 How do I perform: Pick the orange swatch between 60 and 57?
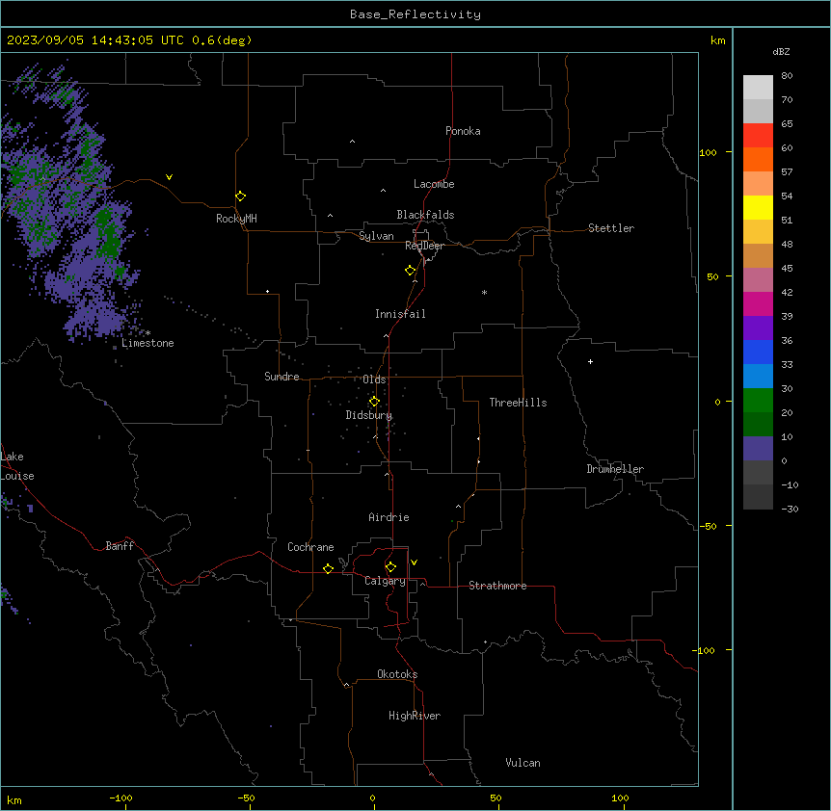(758, 159)
